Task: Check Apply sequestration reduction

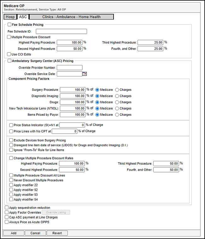Action: coord(7,208)
